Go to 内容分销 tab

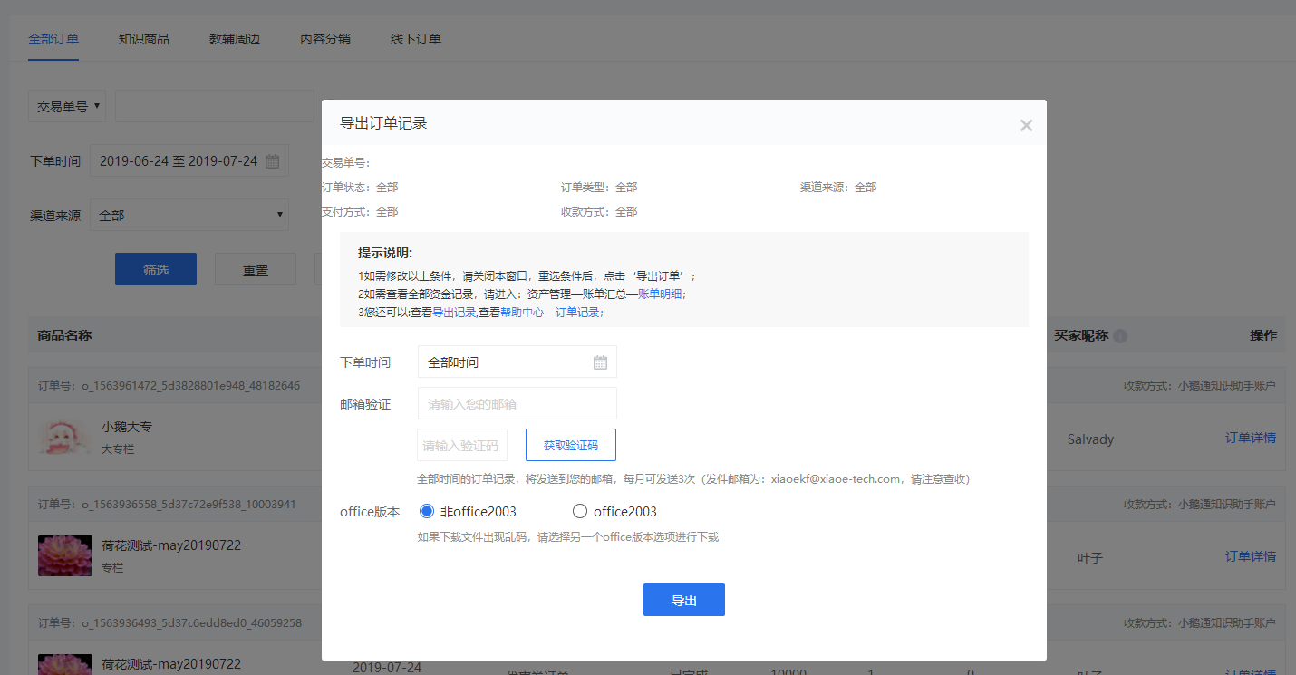[x=325, y=39]
